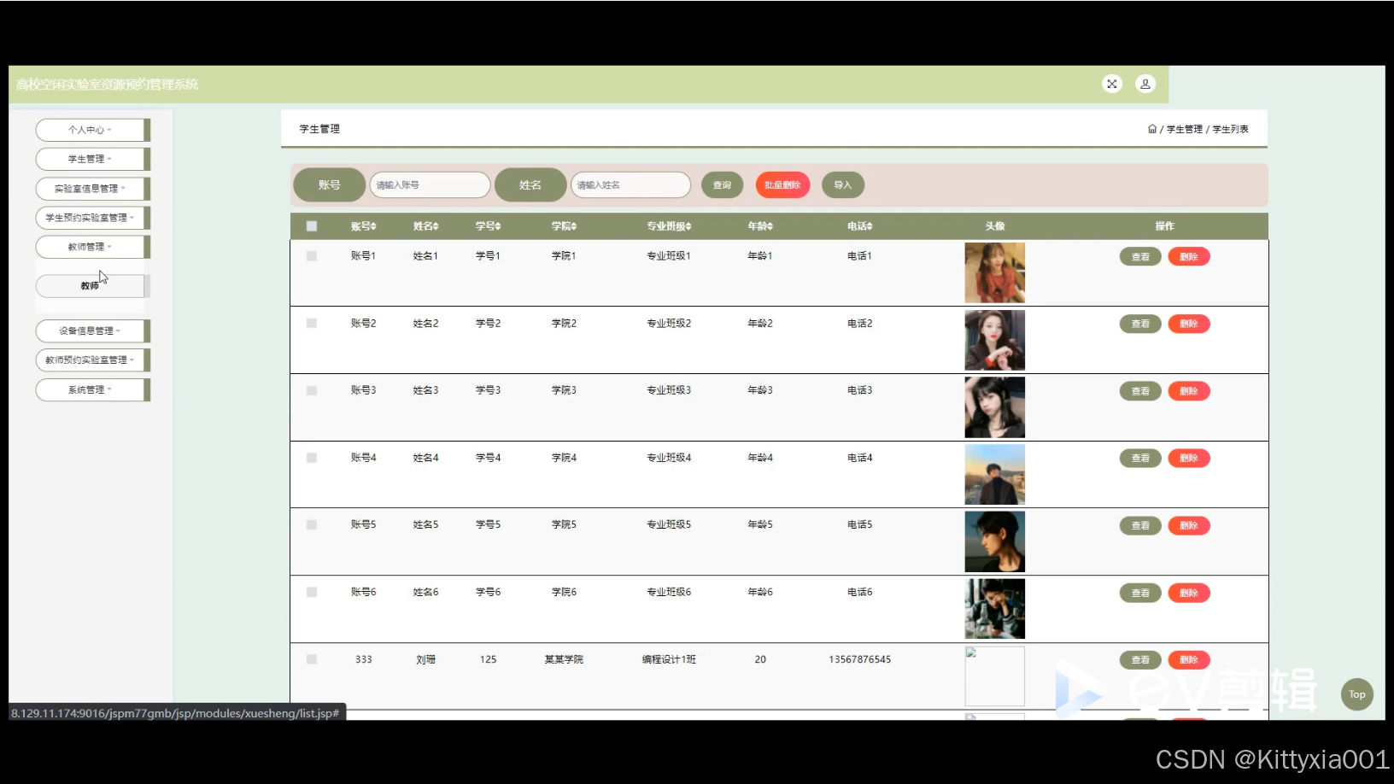
Task: Open the 教师 submenu item
Action: [90, 286]
